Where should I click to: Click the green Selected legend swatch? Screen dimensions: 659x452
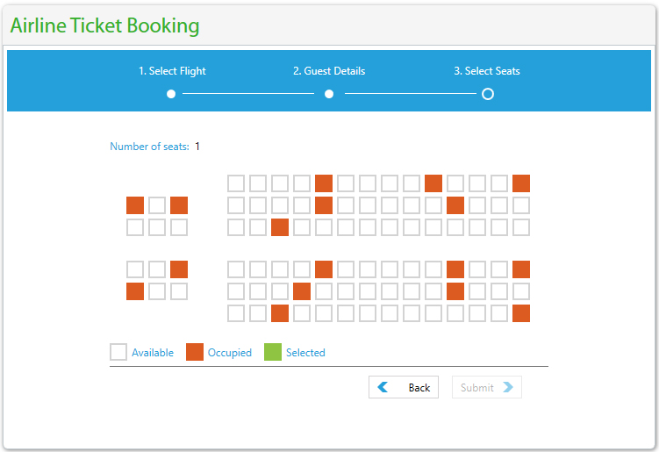tap(273, 352)
